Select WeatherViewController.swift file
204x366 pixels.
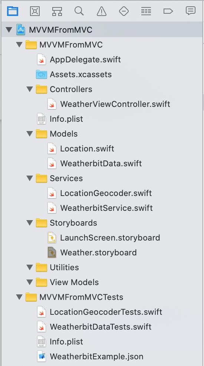(x=109, y=104)
